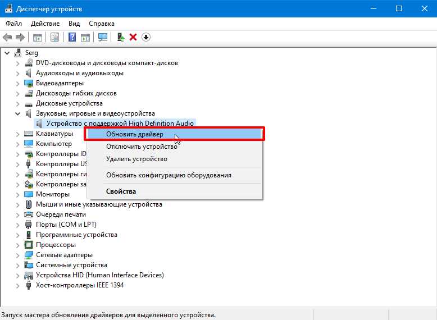Click the Хост-контроллеры IEEE 1394 icon
Image resolution: width=437 pixels, height=320 pixels.
click(x=29, y=285)
